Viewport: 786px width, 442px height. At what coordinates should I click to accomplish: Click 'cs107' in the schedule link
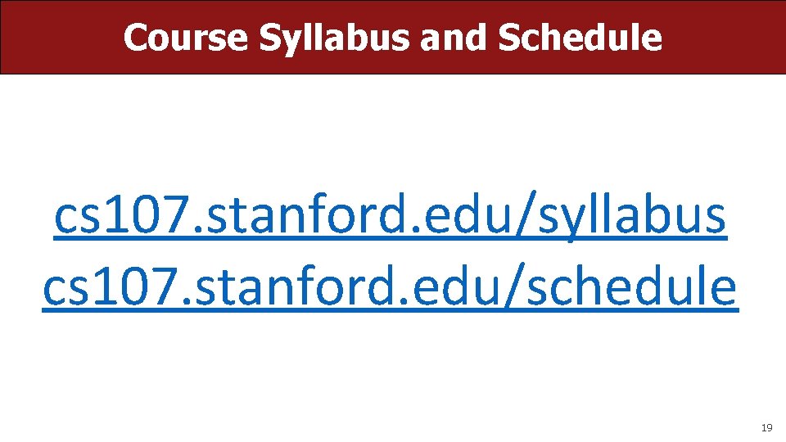pos(109,286)
